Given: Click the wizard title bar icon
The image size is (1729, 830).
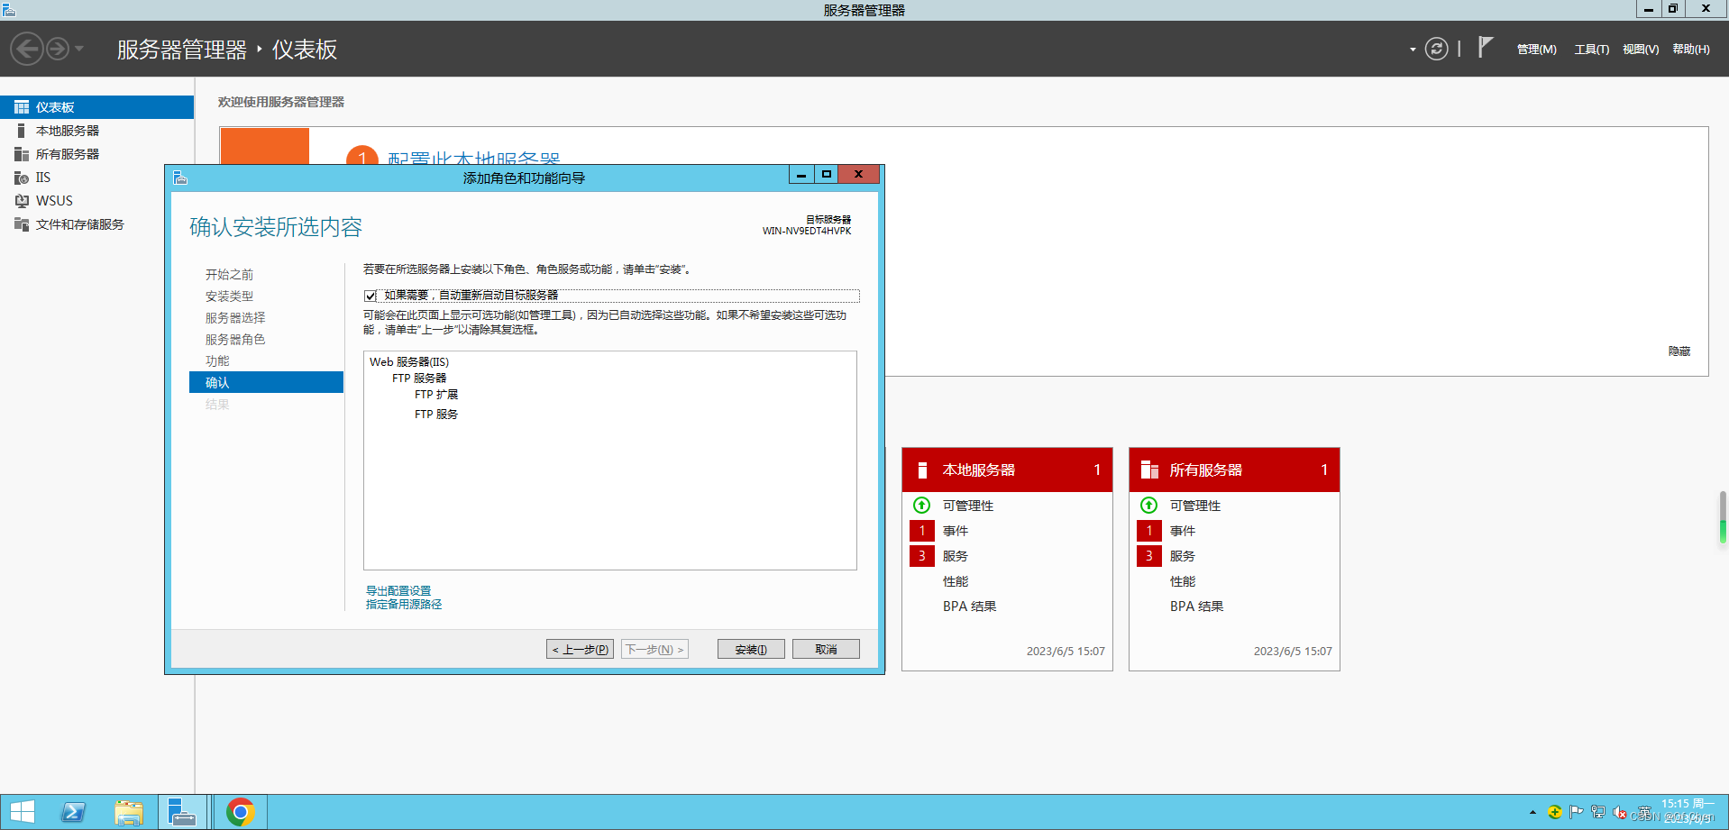Looking at the screenshot, I should click(180, 178).
